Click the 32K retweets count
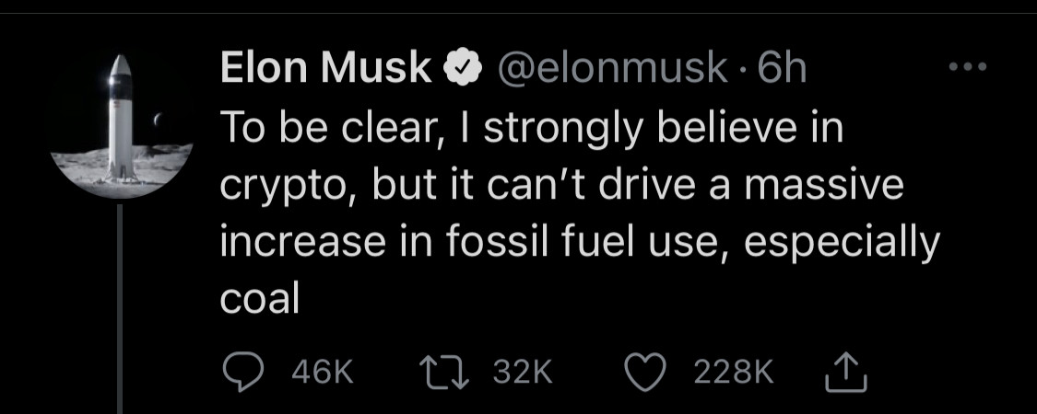The image size is (1037, 414). click(x=522, y=372)
